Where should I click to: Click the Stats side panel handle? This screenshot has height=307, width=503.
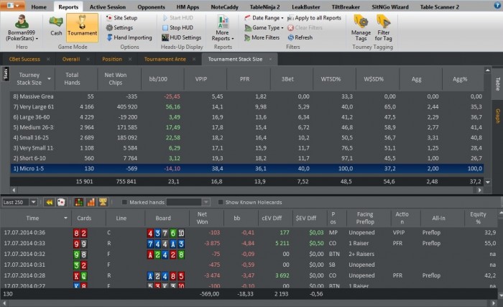pyautogui.click(x=6, y=74)
